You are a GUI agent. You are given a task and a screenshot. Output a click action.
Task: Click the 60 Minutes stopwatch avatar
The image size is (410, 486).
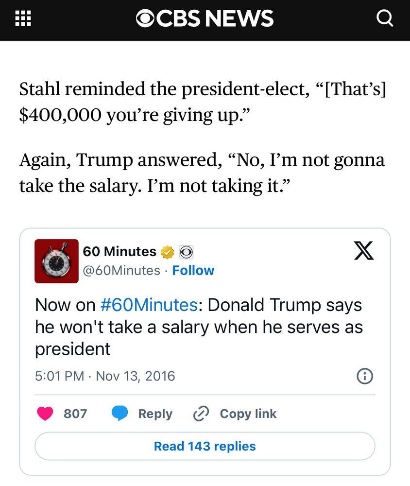tap(56, 261)
